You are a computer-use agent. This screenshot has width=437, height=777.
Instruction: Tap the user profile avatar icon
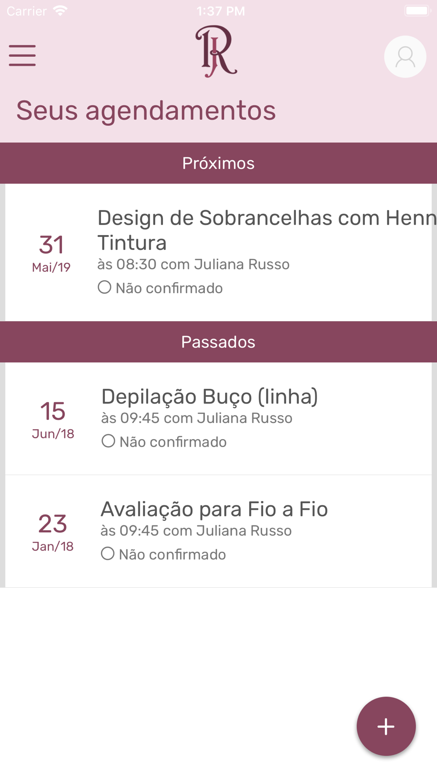(405, 57)
